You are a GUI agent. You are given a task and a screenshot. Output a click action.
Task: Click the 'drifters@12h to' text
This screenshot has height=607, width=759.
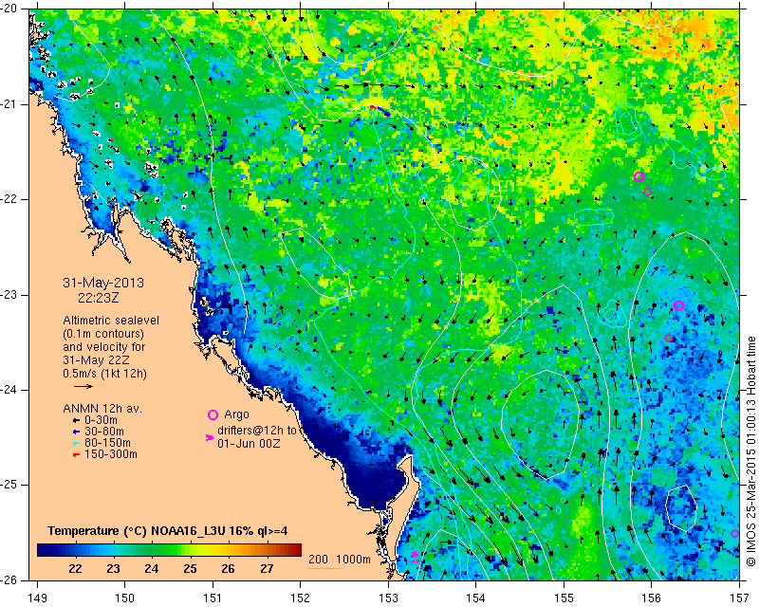click(257, 431)
